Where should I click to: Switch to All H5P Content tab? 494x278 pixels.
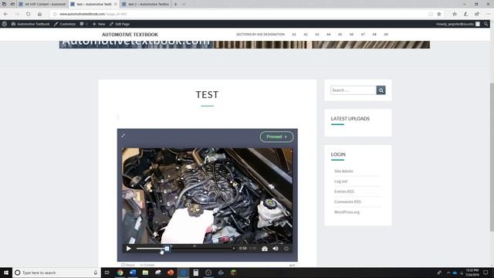pos(42,5)
